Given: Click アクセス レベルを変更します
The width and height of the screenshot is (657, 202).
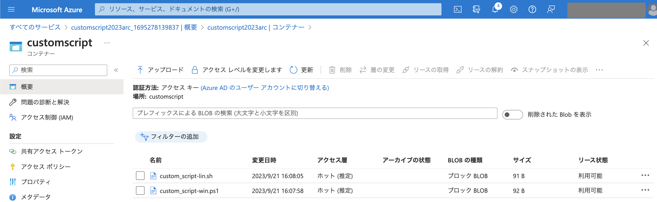Looking at the screenshot, I should (237, 70).
